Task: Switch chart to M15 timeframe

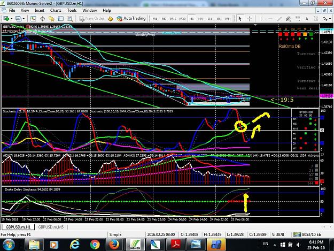Action: point(173,19)
